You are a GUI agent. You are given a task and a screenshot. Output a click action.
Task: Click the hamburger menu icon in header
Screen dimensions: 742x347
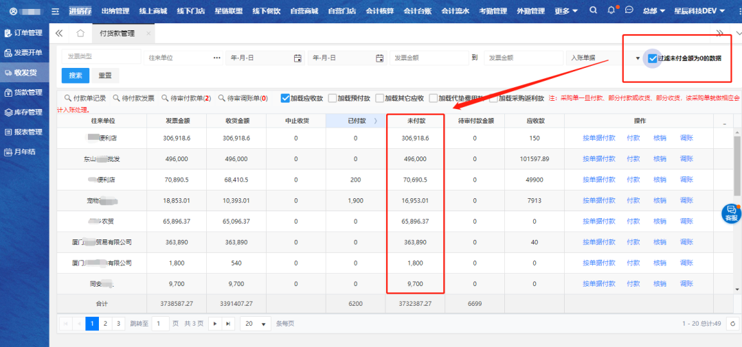point(56,11)
